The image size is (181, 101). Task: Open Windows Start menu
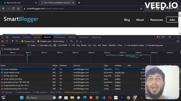(x=22, y=98)
